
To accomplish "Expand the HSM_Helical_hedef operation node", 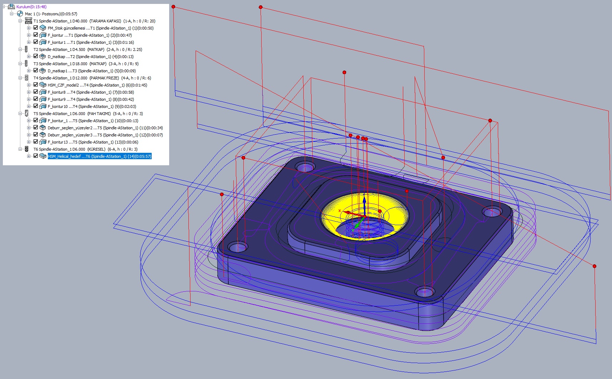I will click(29, 156).
